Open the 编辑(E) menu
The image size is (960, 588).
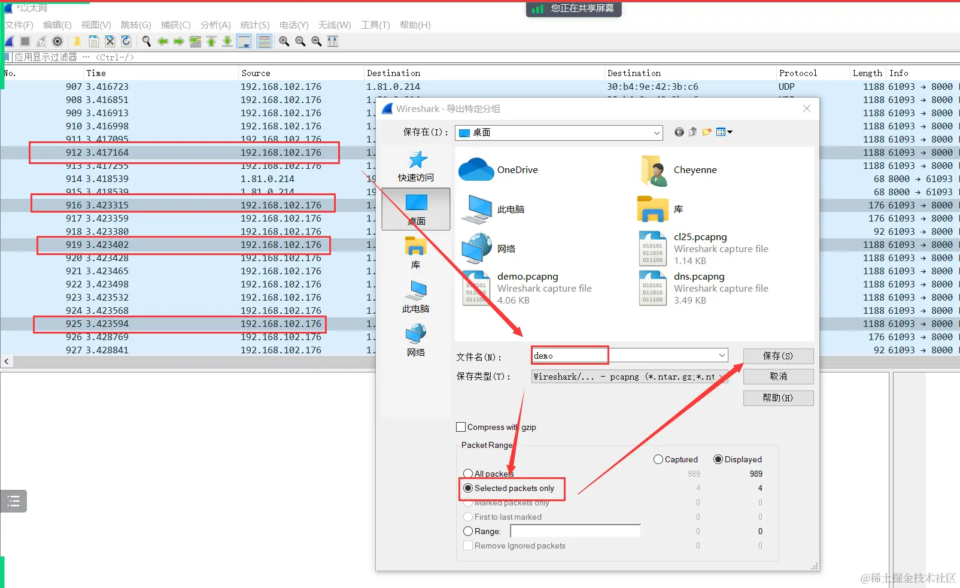57,25
